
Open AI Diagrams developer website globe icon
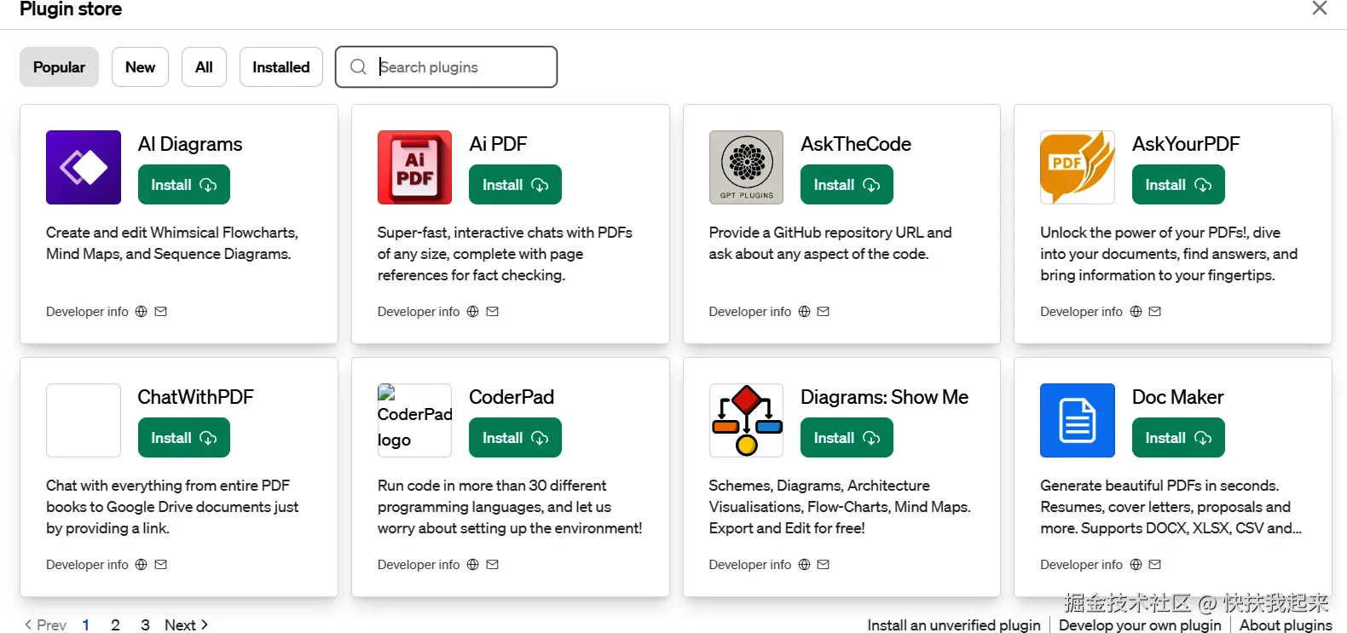pyautogui.click(x=142, y=312)
